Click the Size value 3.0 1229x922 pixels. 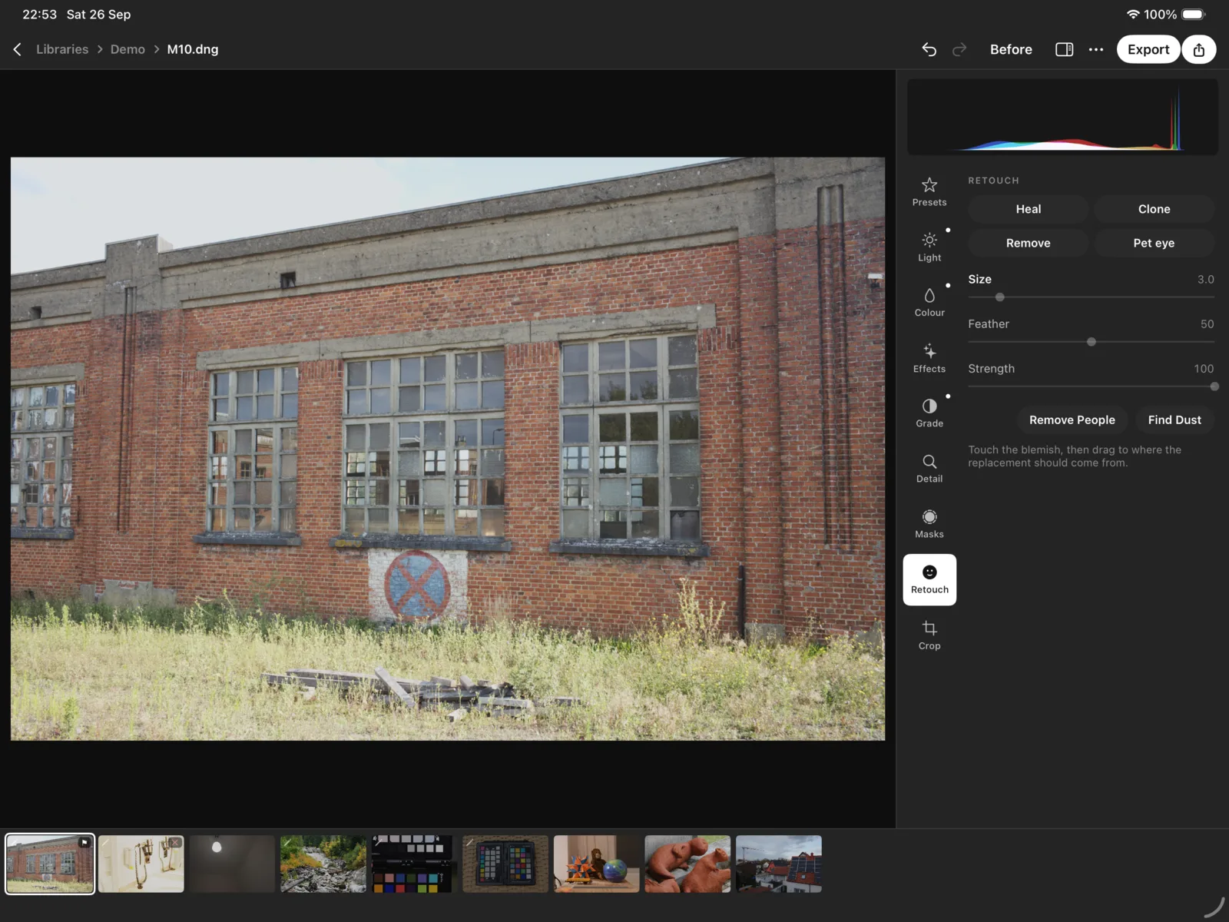[x=1205, y=280]
